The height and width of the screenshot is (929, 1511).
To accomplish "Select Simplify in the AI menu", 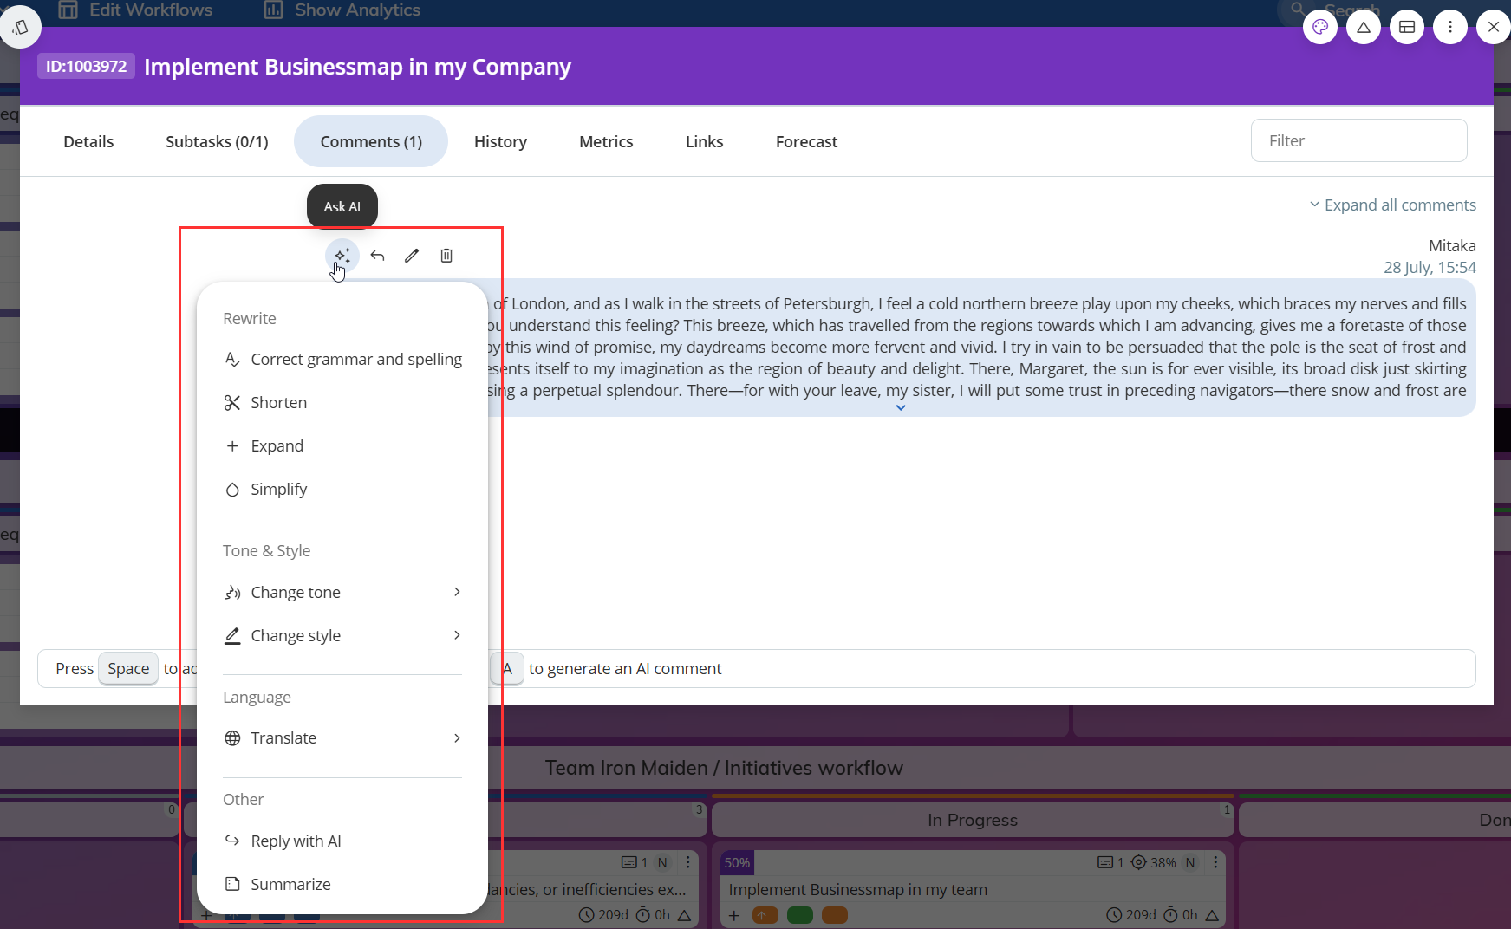I will (342, 489).
